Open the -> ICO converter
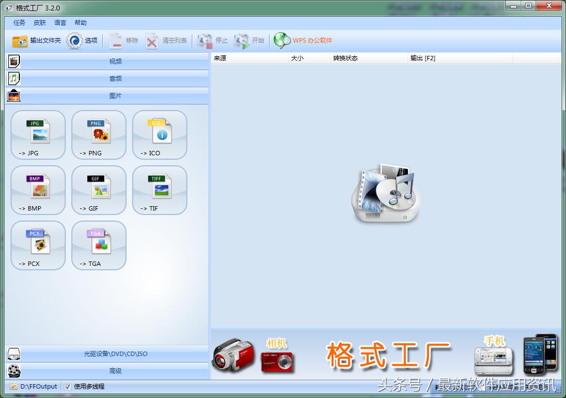 pos(159,134)
